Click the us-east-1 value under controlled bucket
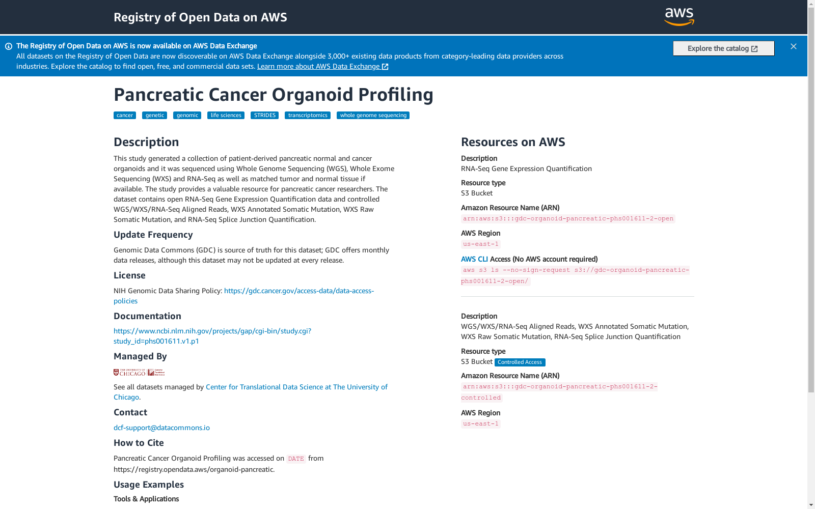Screen dimensions: 815x509 coord(481,424)
